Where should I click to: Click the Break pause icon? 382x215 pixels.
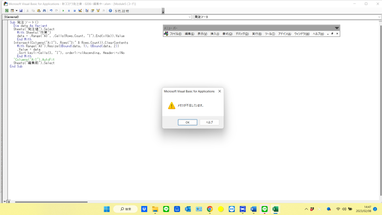[x=69, y=11]
